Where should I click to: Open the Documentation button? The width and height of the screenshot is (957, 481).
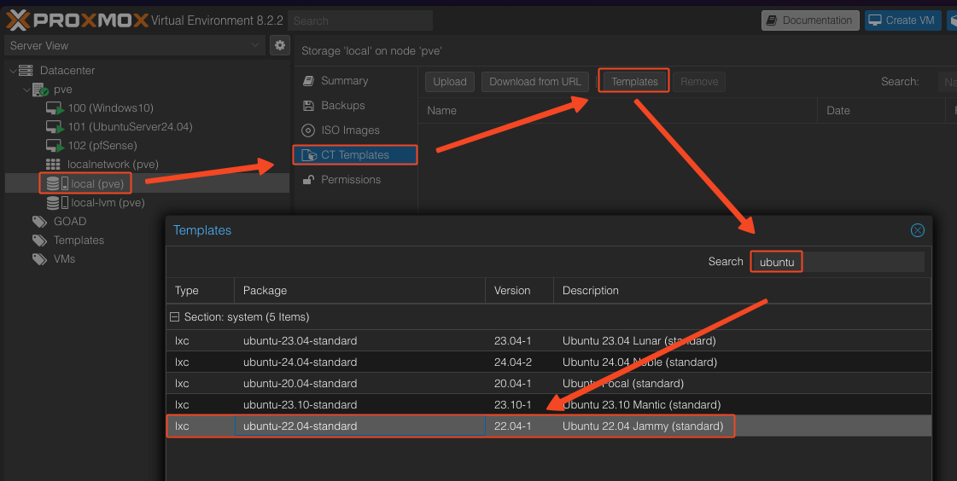coord(810,20)
